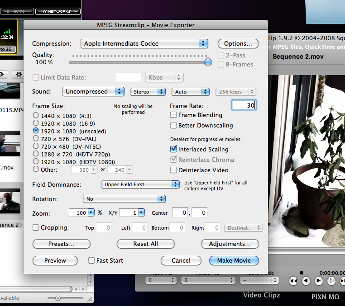Click the AUTO button in network widget
The image size is (345, 306).
pos(17,11)
